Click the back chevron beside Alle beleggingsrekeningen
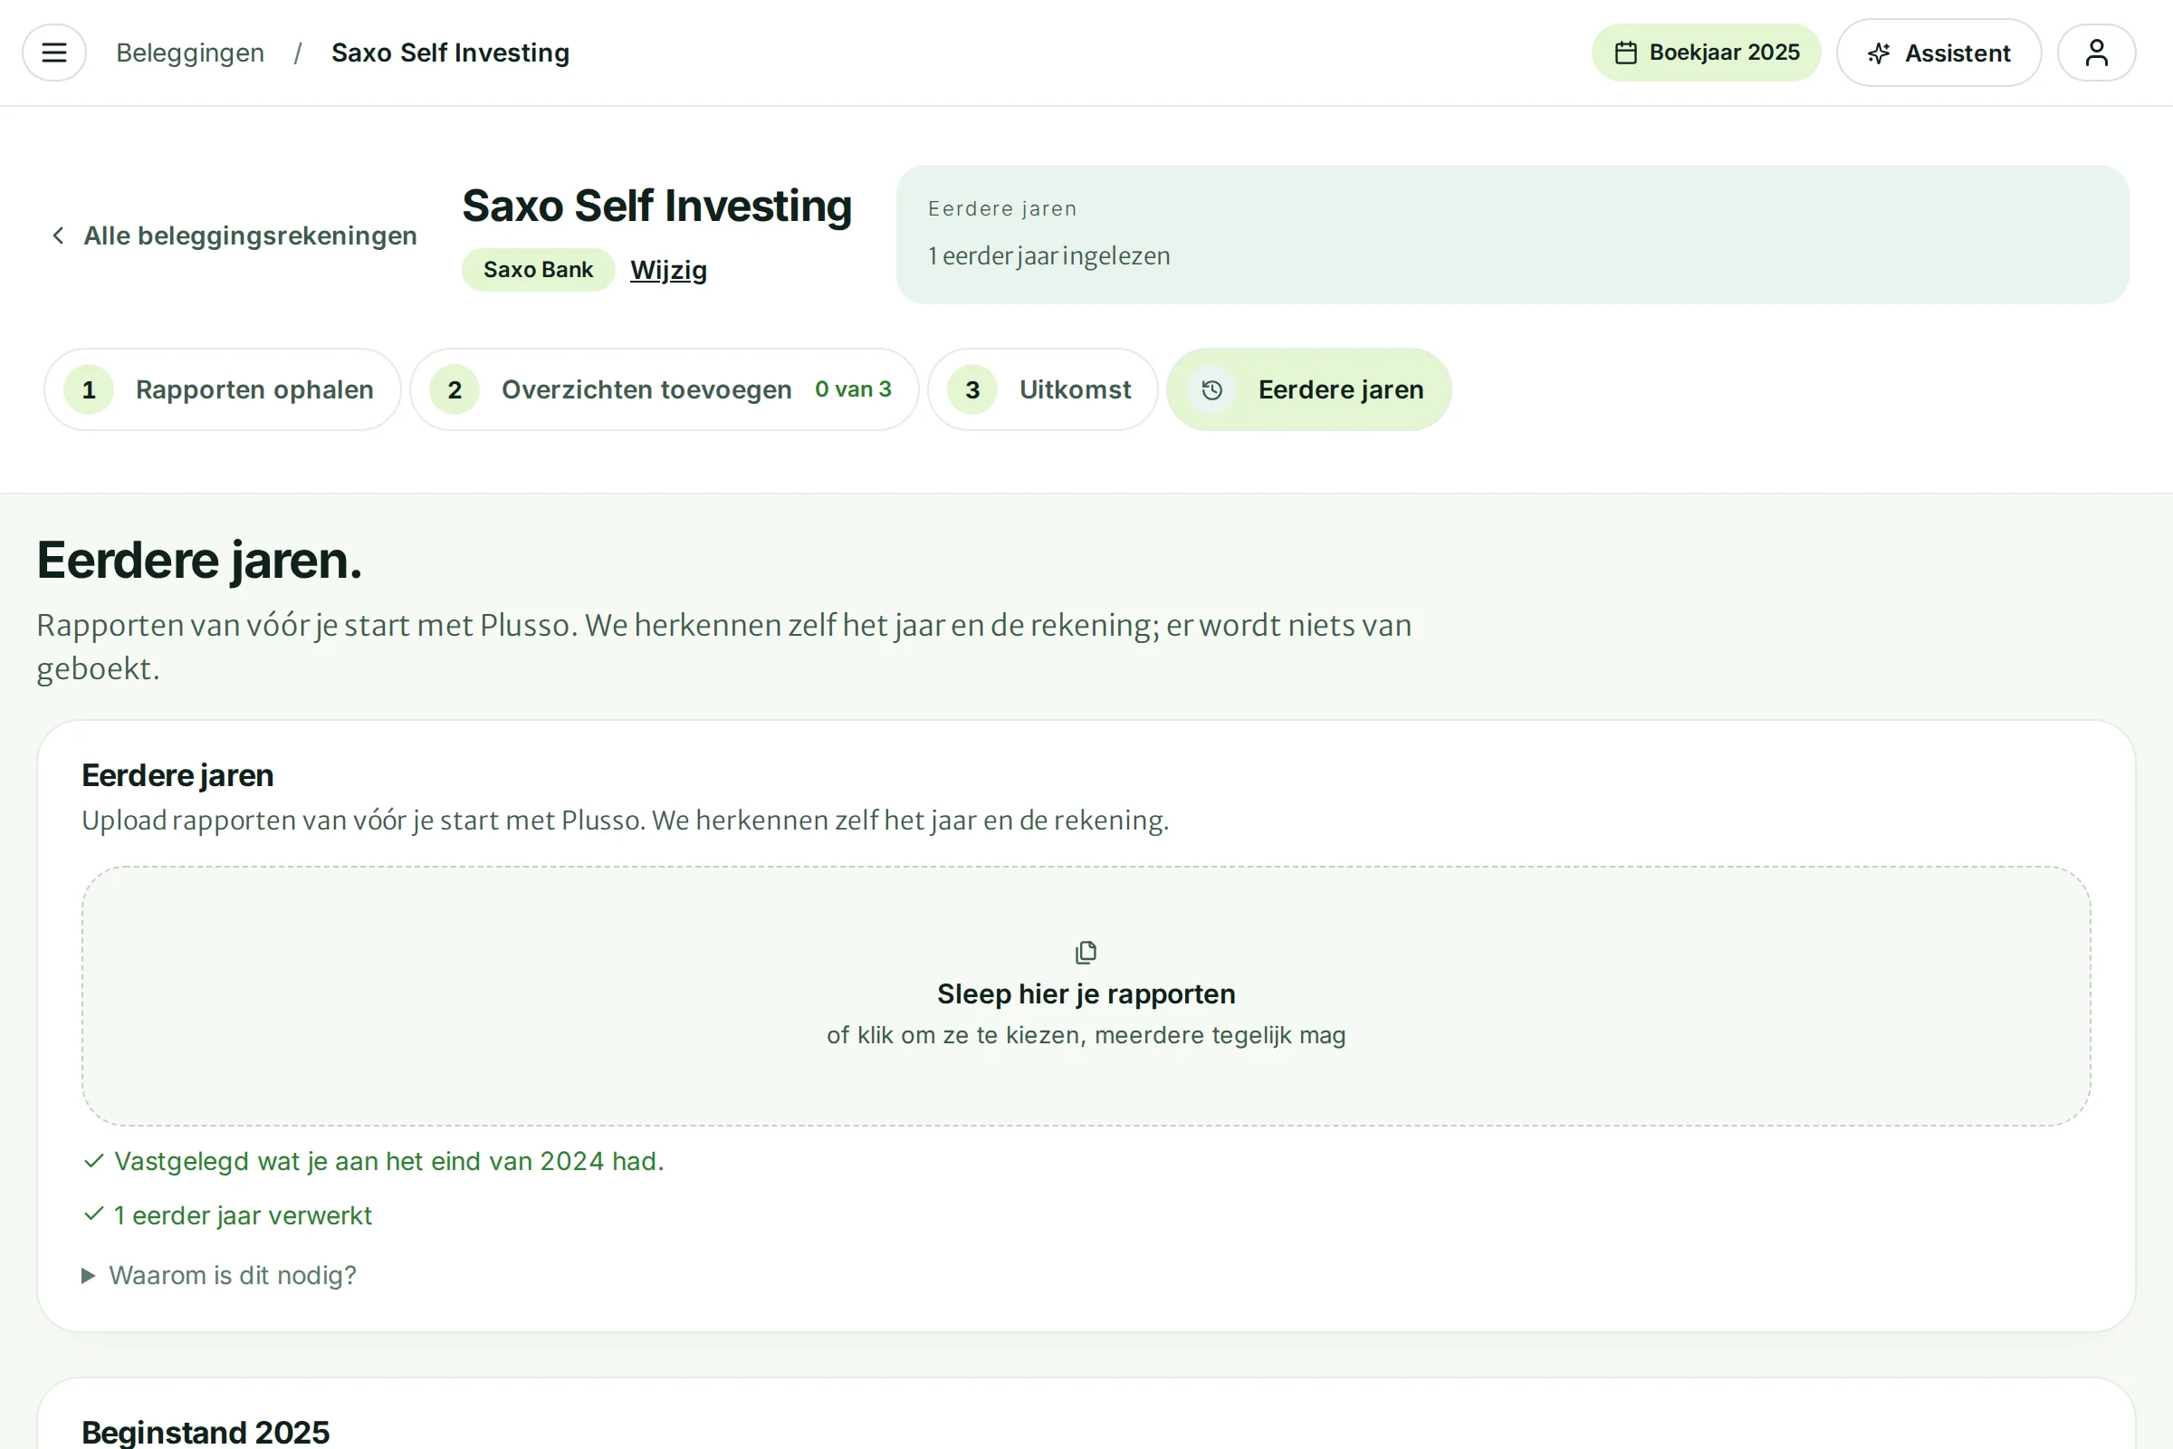 58,235
